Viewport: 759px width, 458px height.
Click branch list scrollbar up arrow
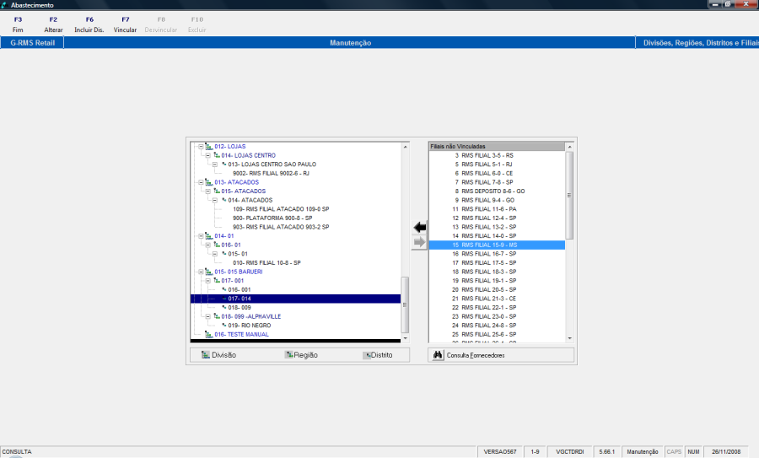click(x=570, y=146)
